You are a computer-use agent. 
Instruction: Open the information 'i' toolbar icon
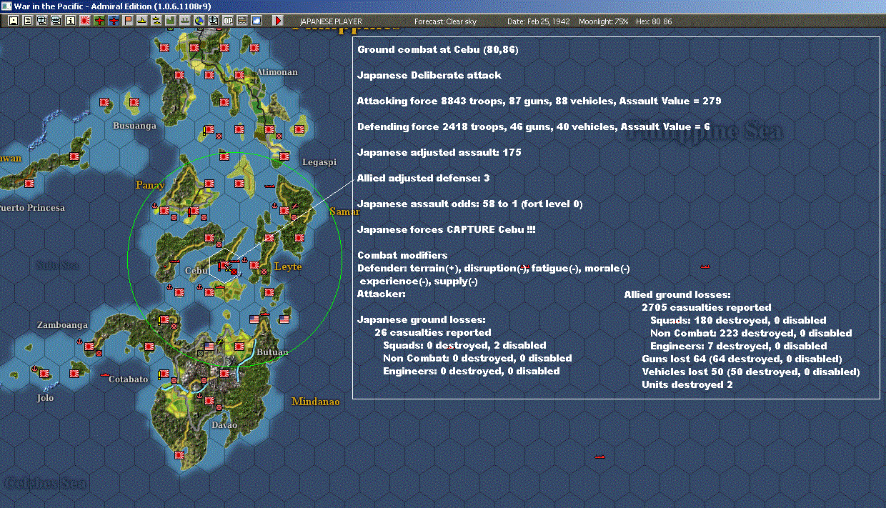click(x=70, y=21)
